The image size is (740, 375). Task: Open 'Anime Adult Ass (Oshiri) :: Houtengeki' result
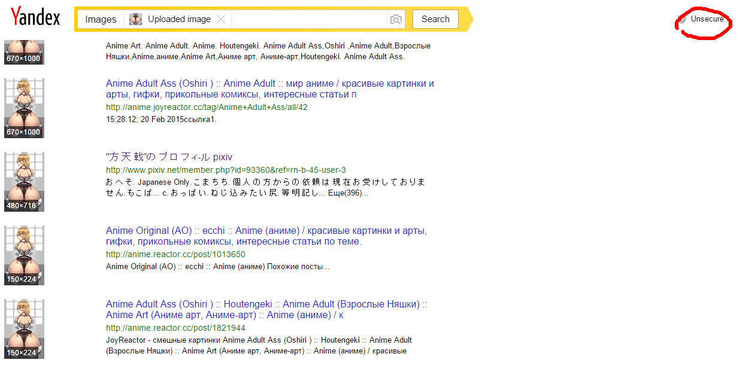point(266,309)
